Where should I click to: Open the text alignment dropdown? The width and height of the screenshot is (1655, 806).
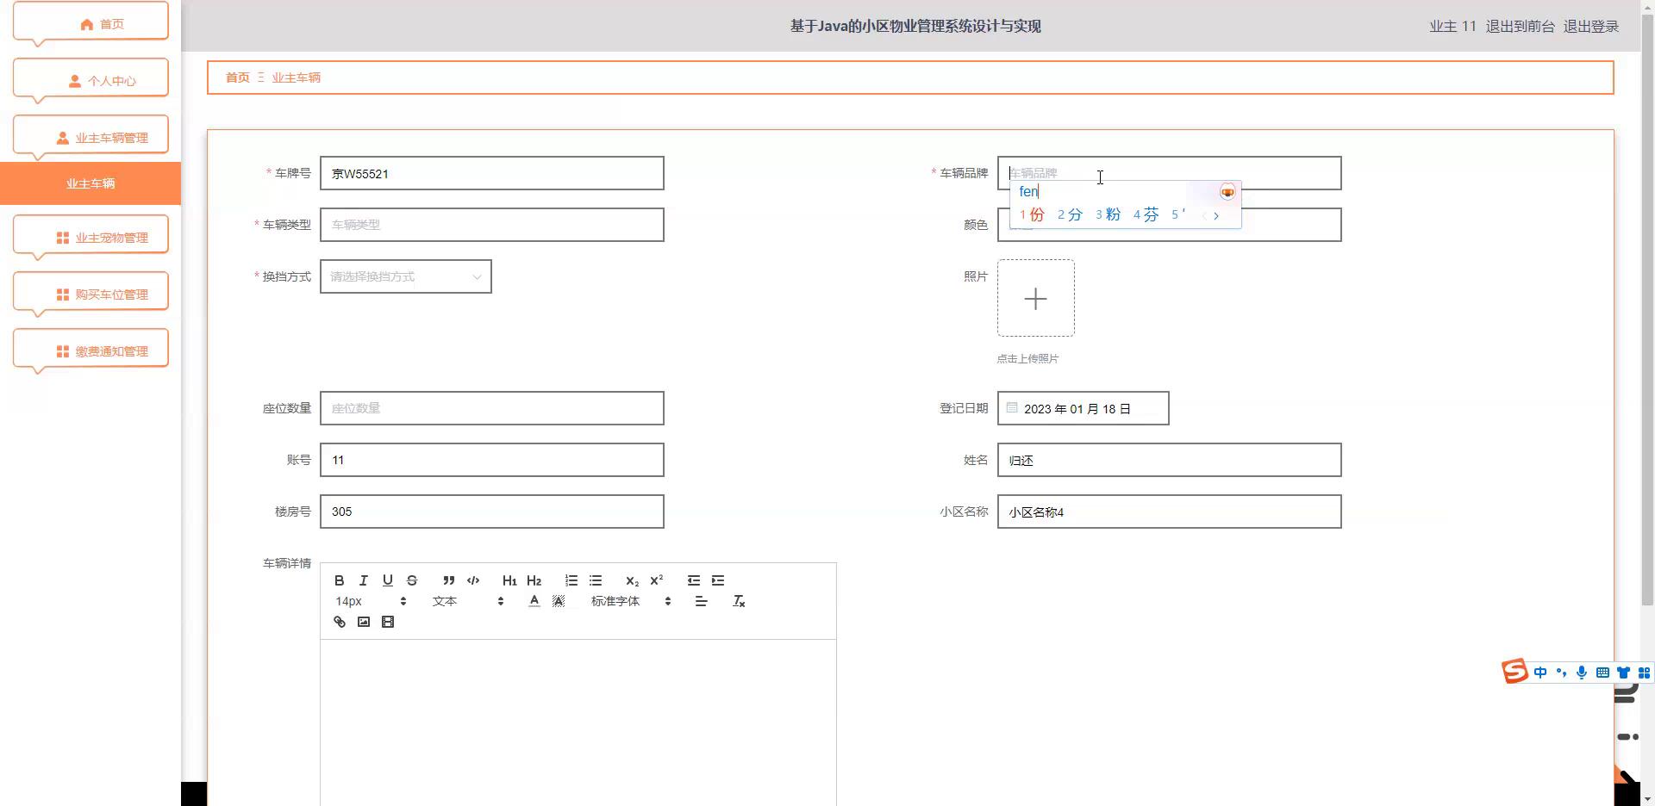[x=701, y=601]
